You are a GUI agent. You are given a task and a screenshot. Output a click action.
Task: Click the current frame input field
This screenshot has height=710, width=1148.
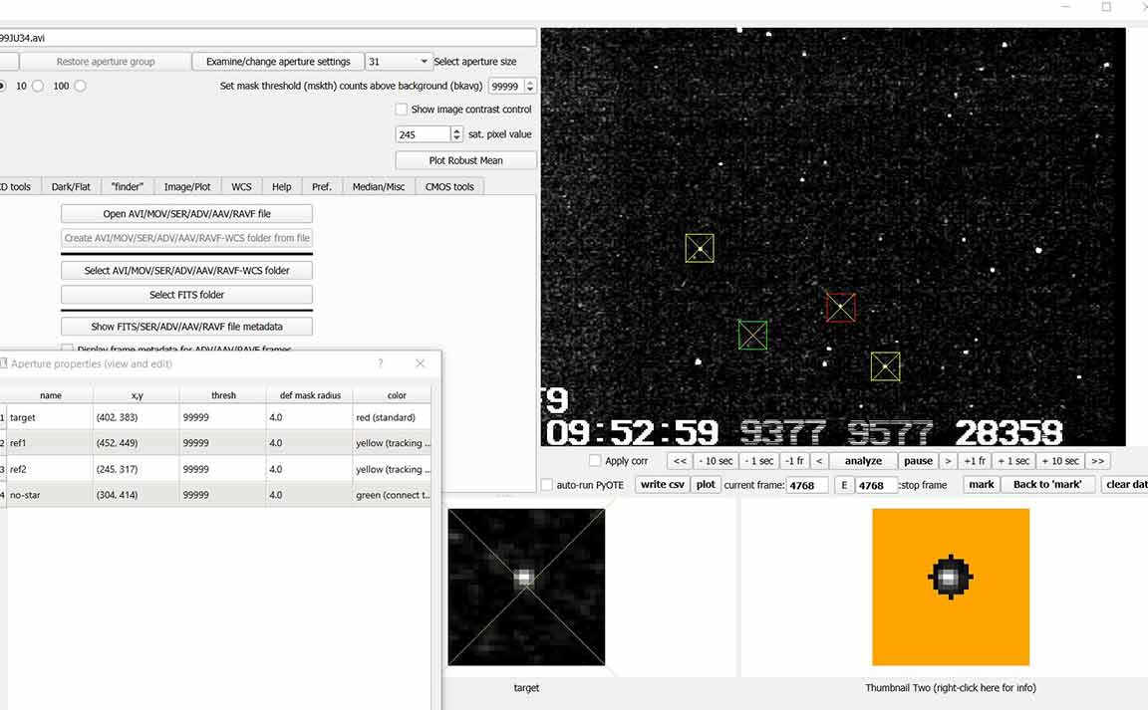pos(807,485)
